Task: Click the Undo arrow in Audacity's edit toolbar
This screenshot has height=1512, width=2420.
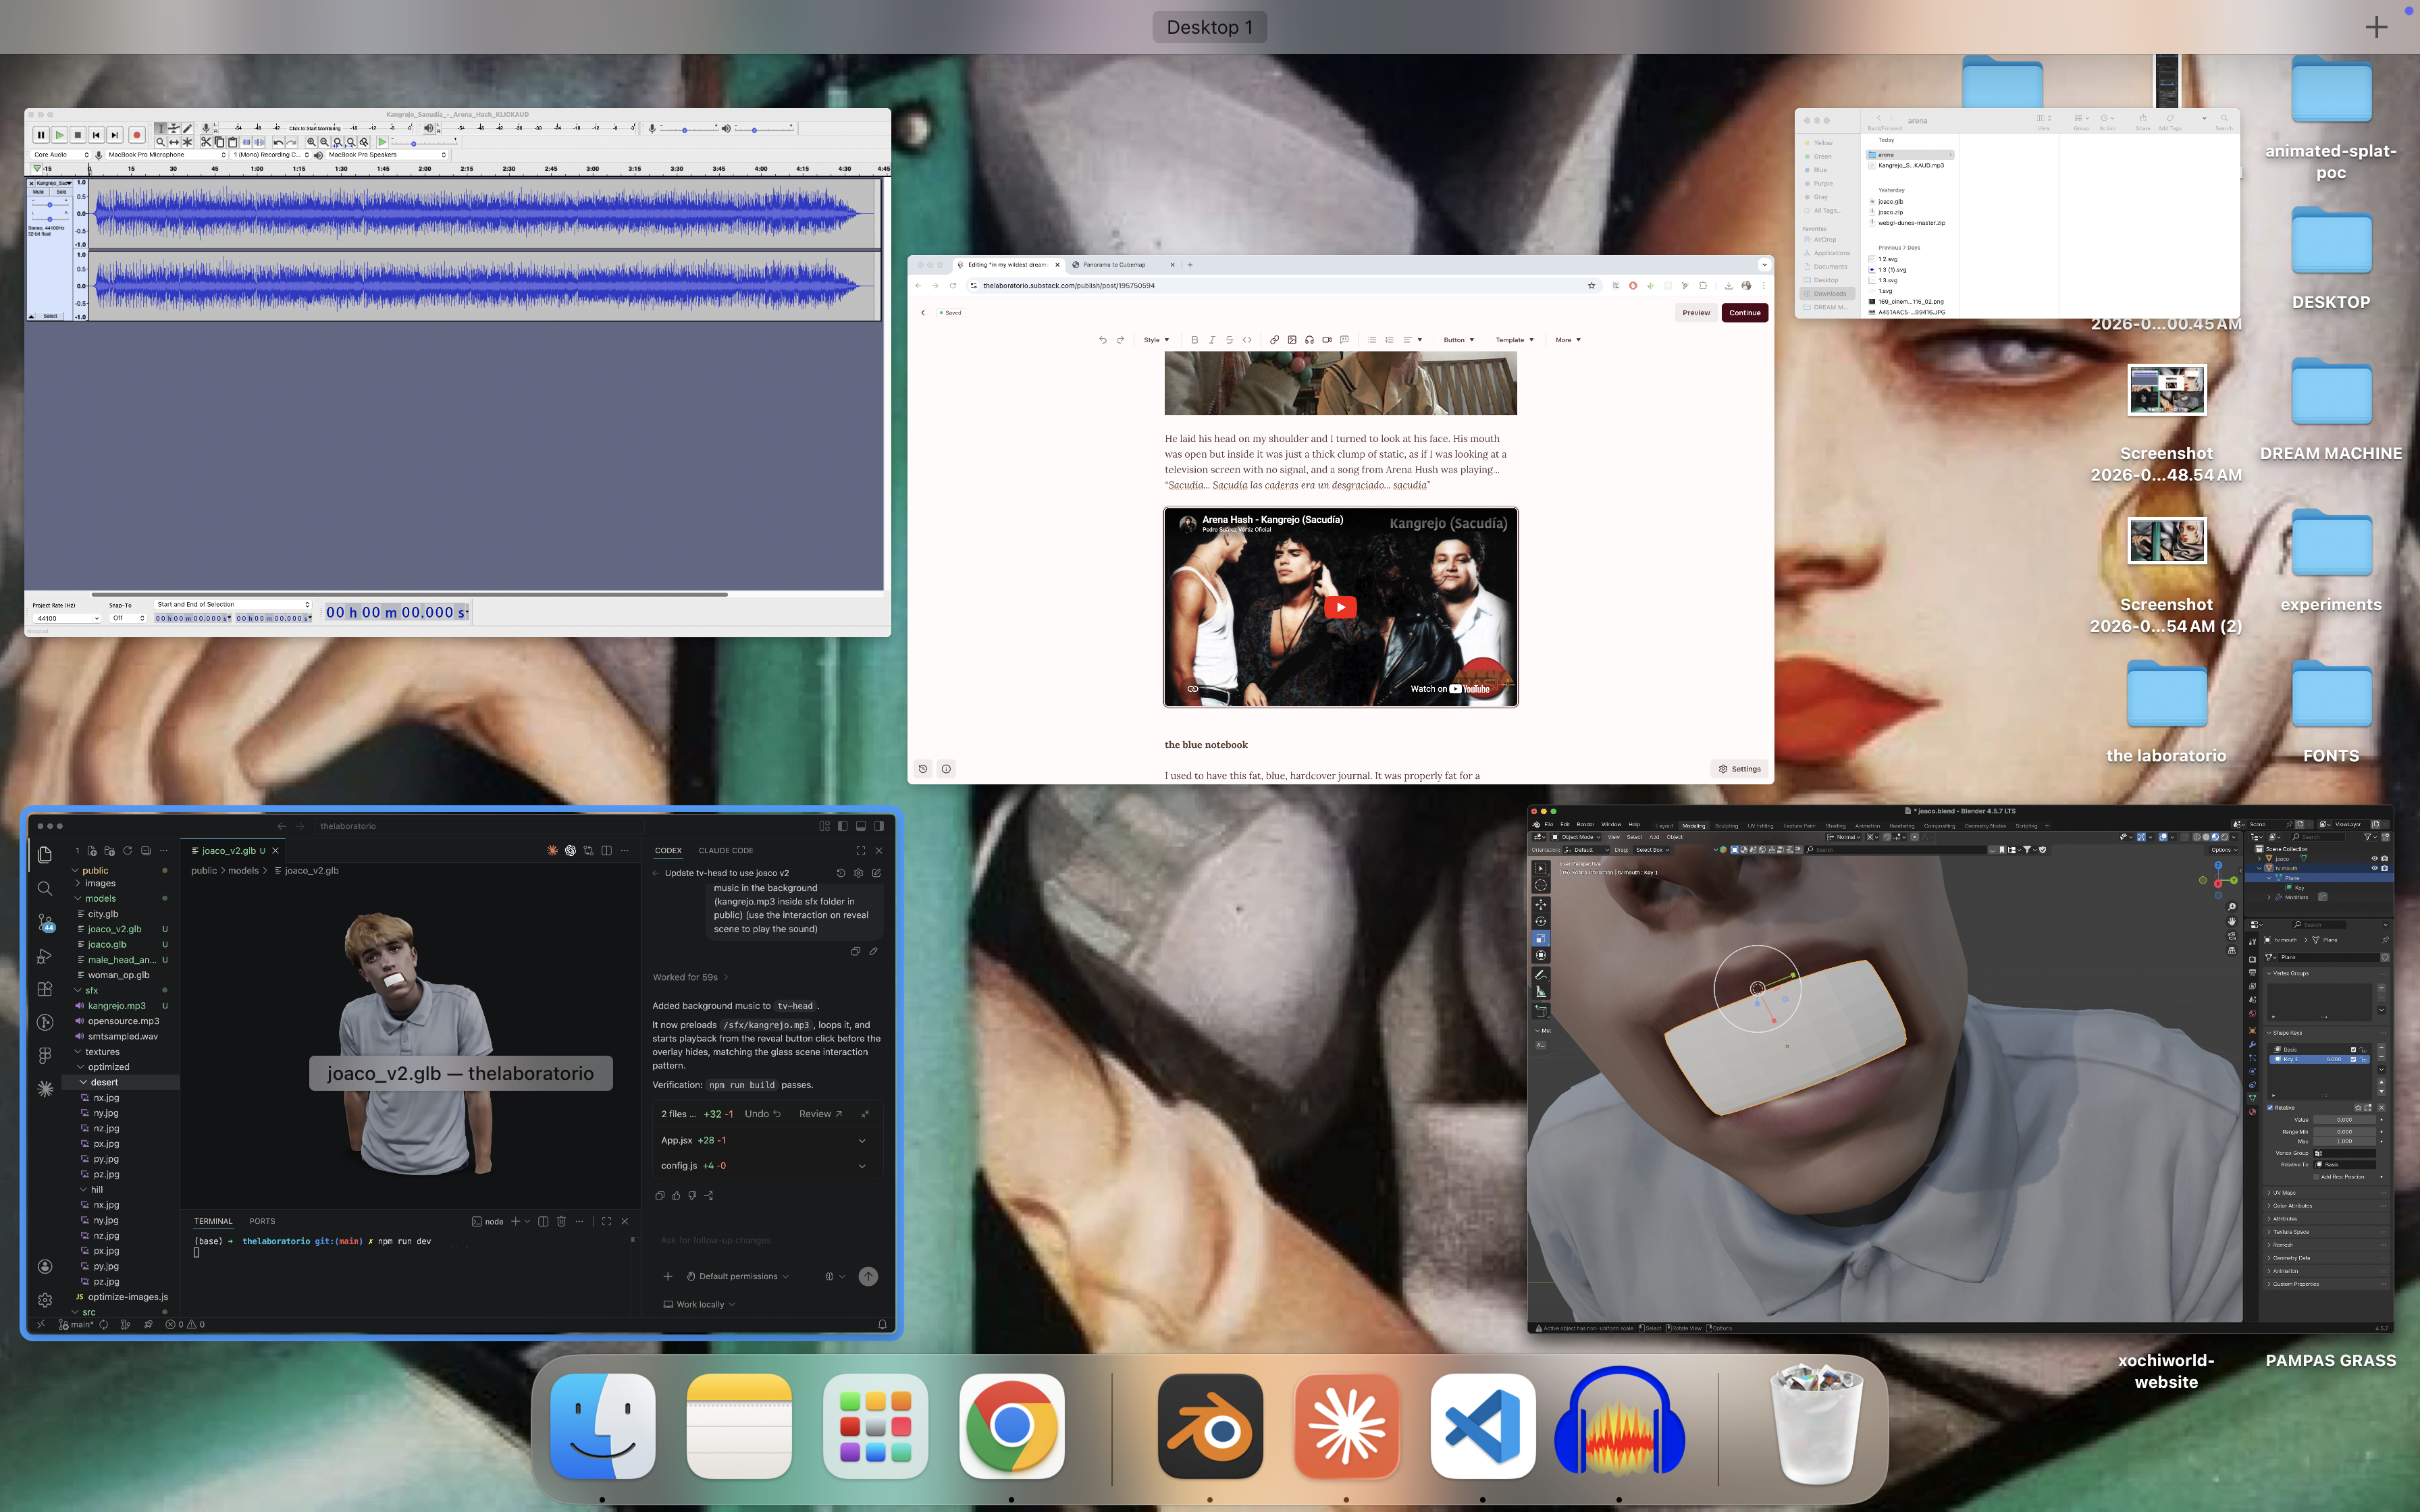Action: [278, 142]
